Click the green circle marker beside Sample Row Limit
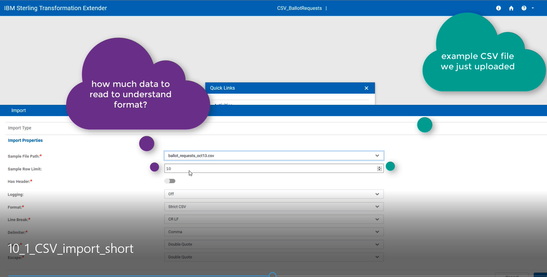The image size is (547, 277). coord(390,166)
